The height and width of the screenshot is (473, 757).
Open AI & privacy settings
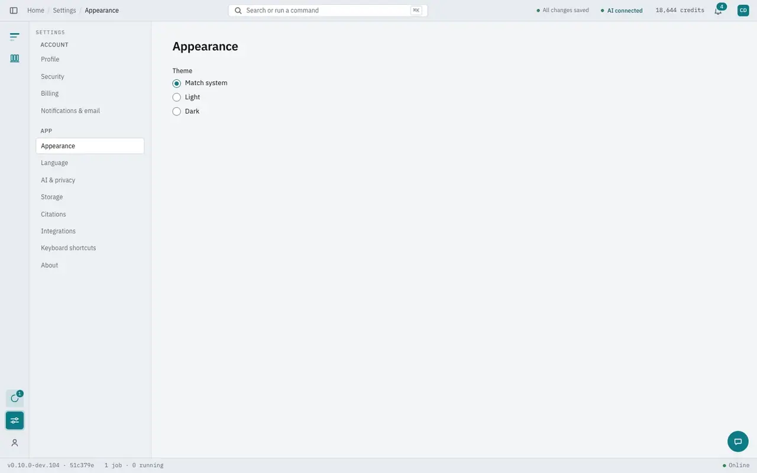pyautogui.click(x=90, y=180)
